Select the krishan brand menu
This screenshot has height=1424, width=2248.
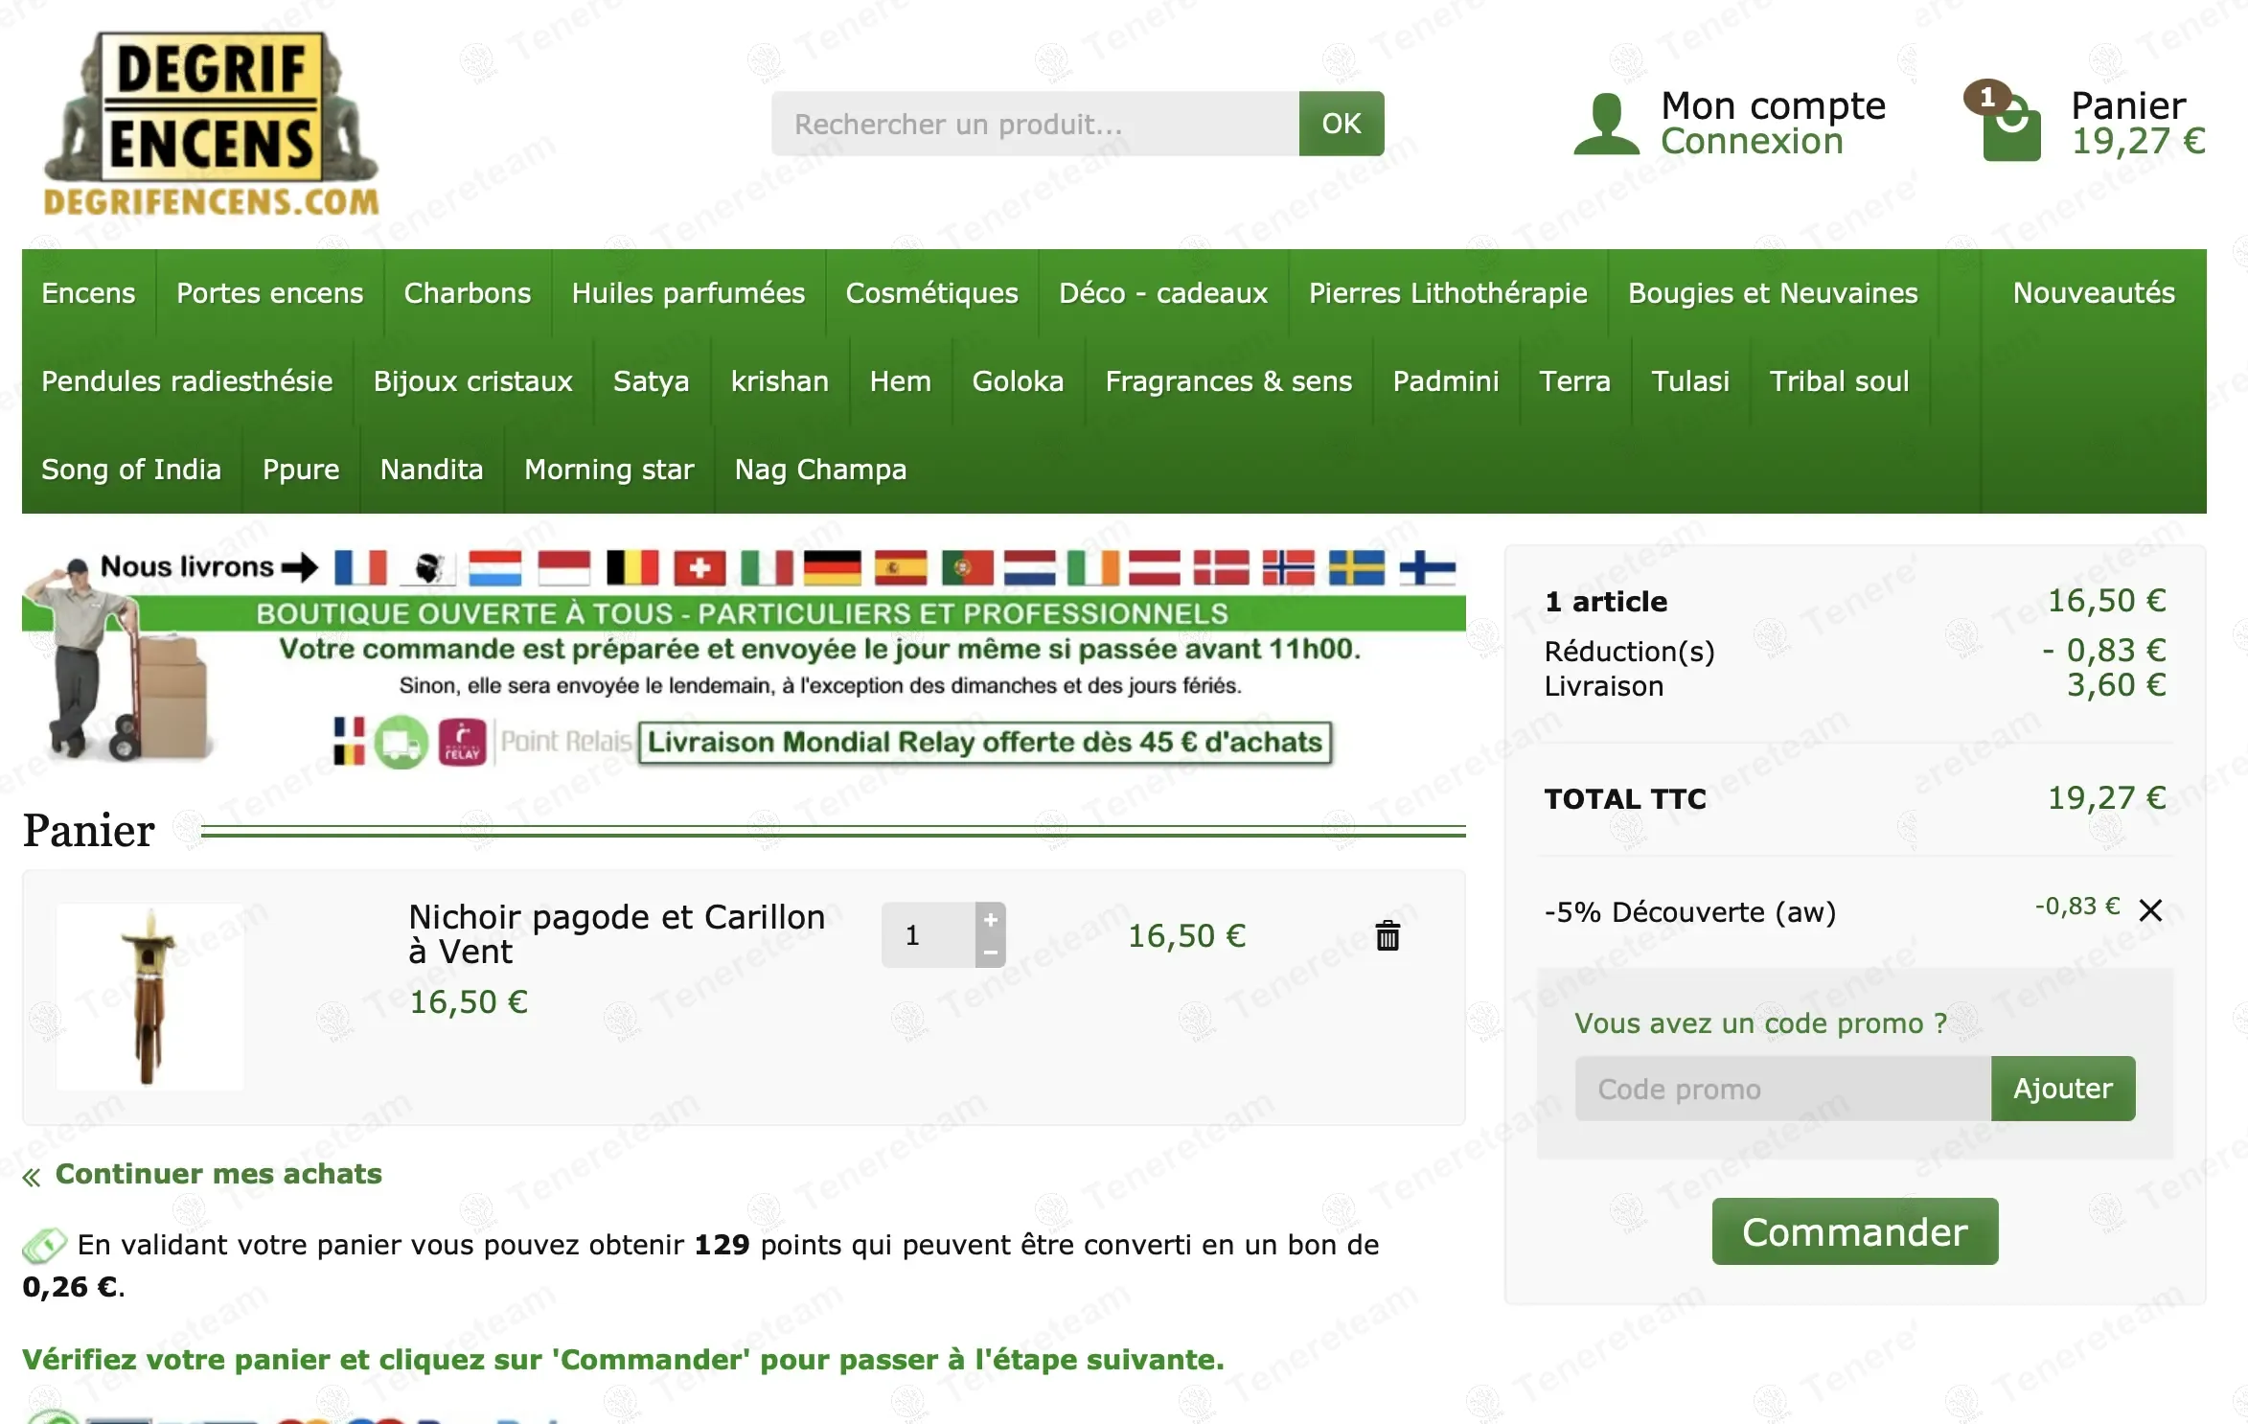pyautogui.click(x=780, y=381)
